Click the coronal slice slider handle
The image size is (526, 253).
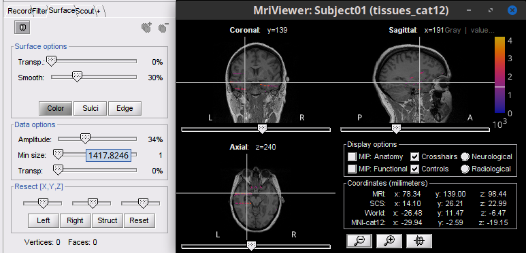point(262,129)
